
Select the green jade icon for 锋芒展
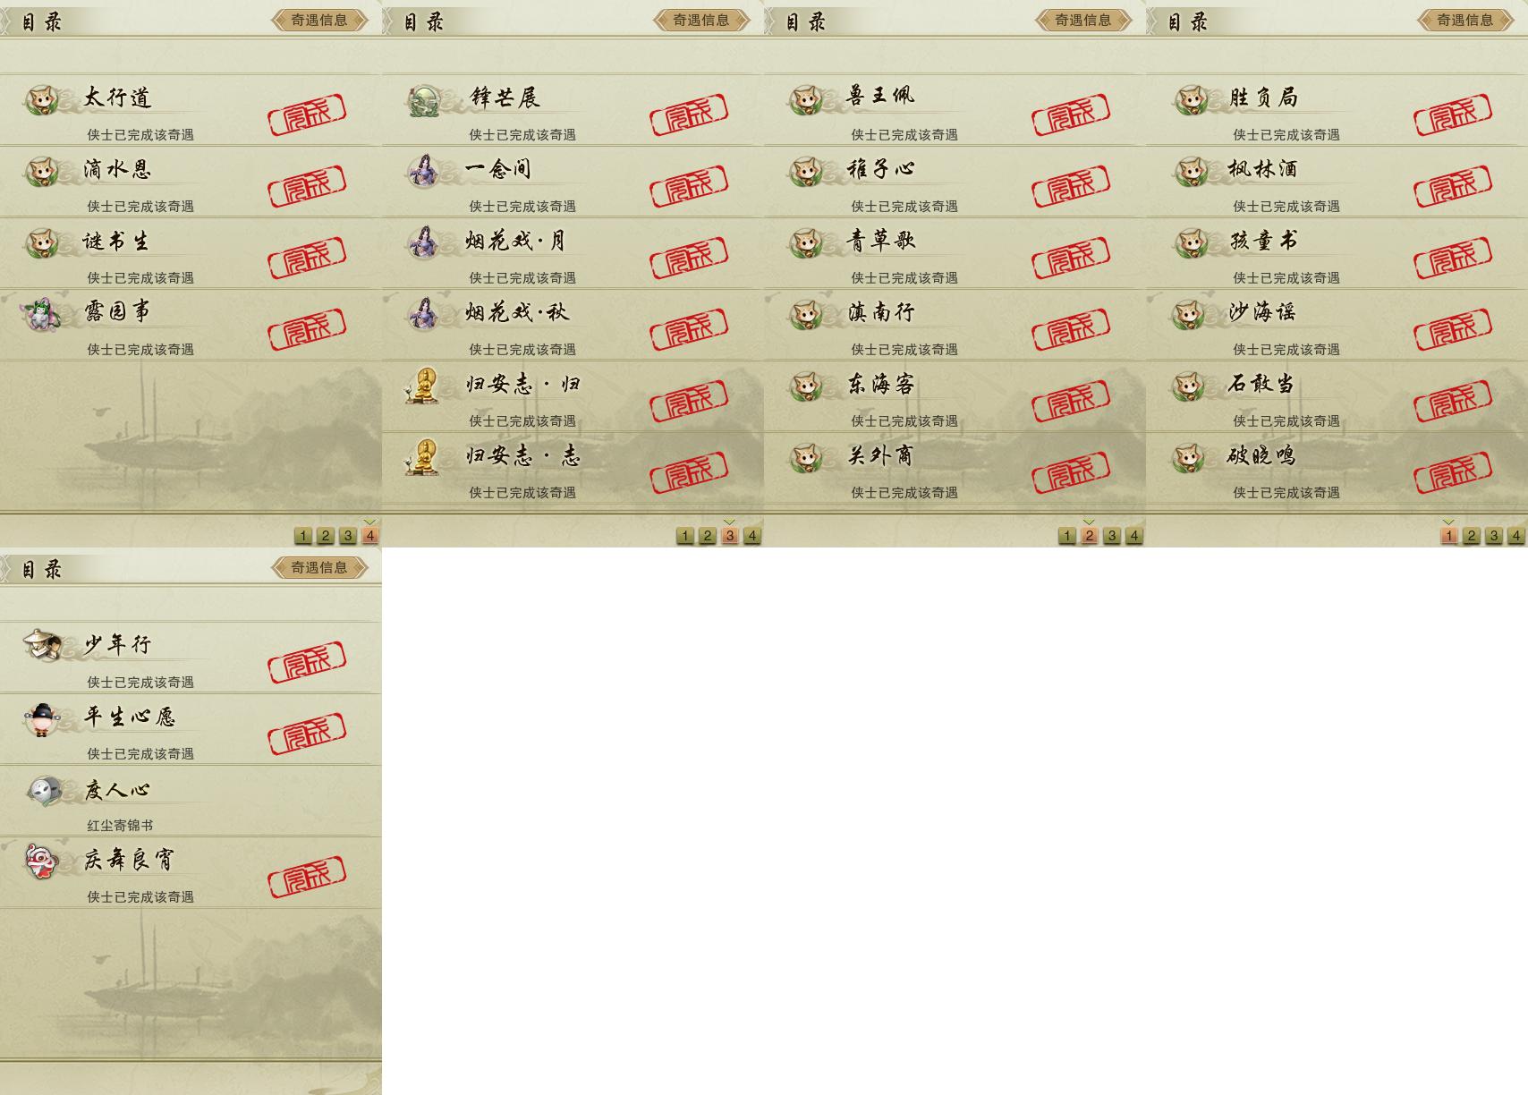(x=423, y=100)
